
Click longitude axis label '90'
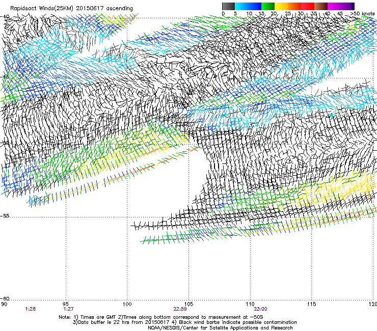(x=4, y=304)
